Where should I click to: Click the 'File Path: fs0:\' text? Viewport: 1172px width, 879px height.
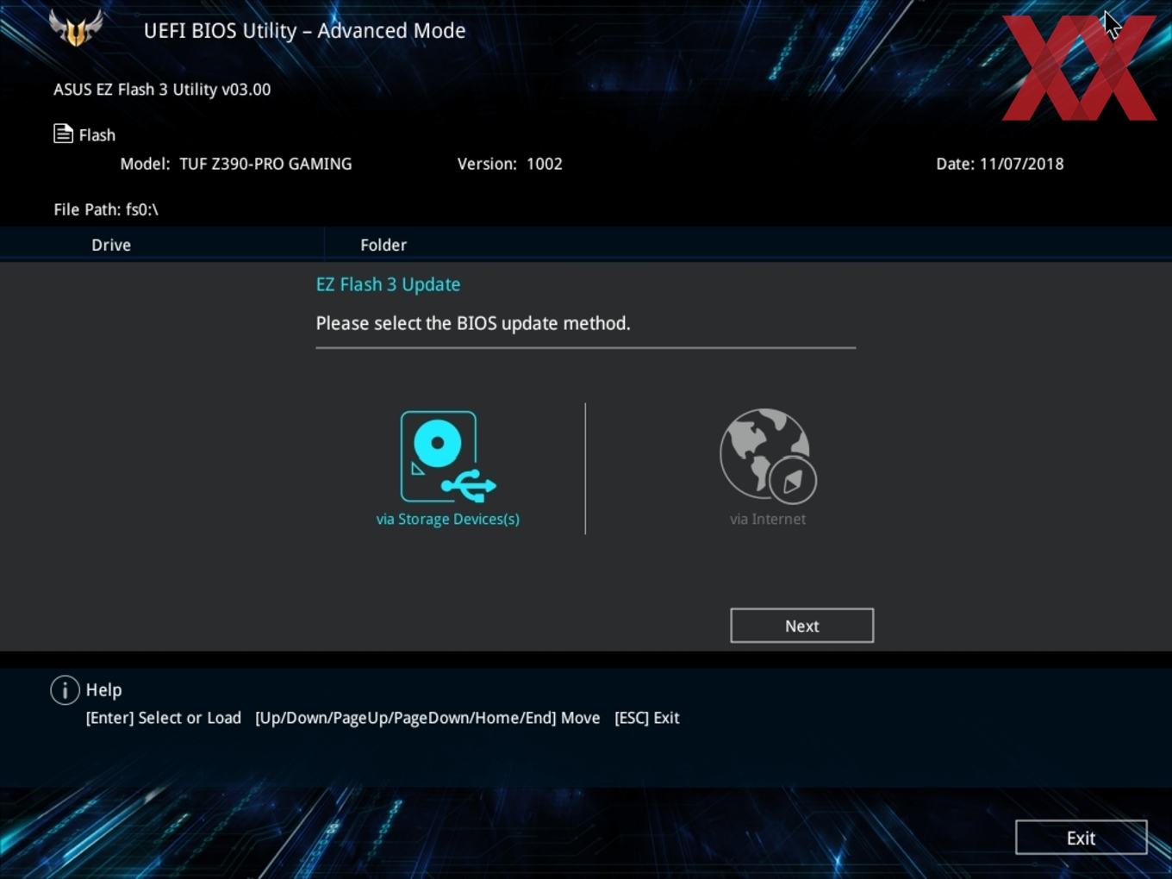coord(106,209)
